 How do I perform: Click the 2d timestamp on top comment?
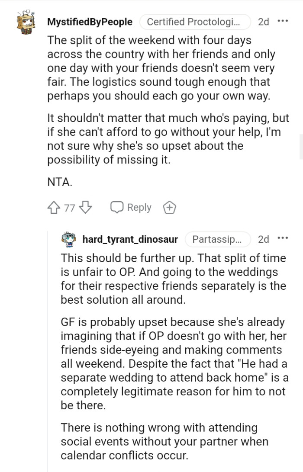263,22
